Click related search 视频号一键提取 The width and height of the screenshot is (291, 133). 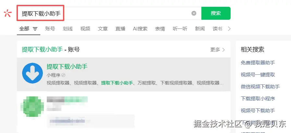[258, 75]
